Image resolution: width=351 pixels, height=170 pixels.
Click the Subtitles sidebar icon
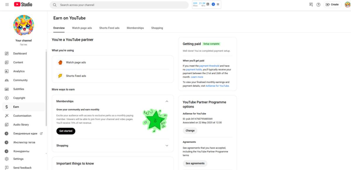click(x=7, y=89)
